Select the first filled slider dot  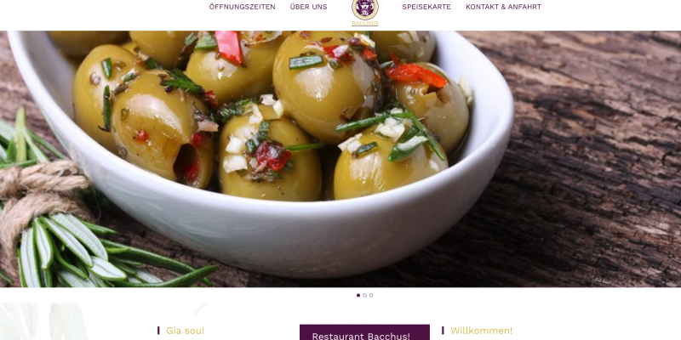coord(358,295)
